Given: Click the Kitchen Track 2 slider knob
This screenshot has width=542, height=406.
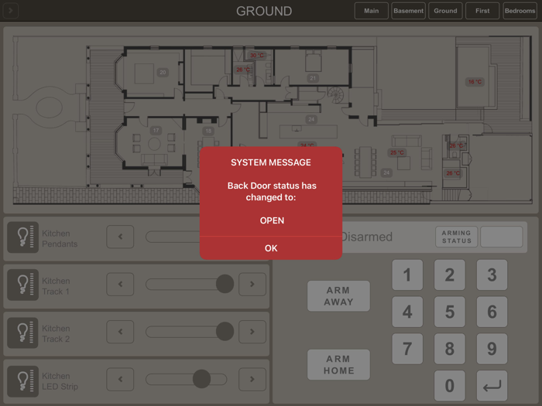Looking at the screenshot, I should point(225,332).
